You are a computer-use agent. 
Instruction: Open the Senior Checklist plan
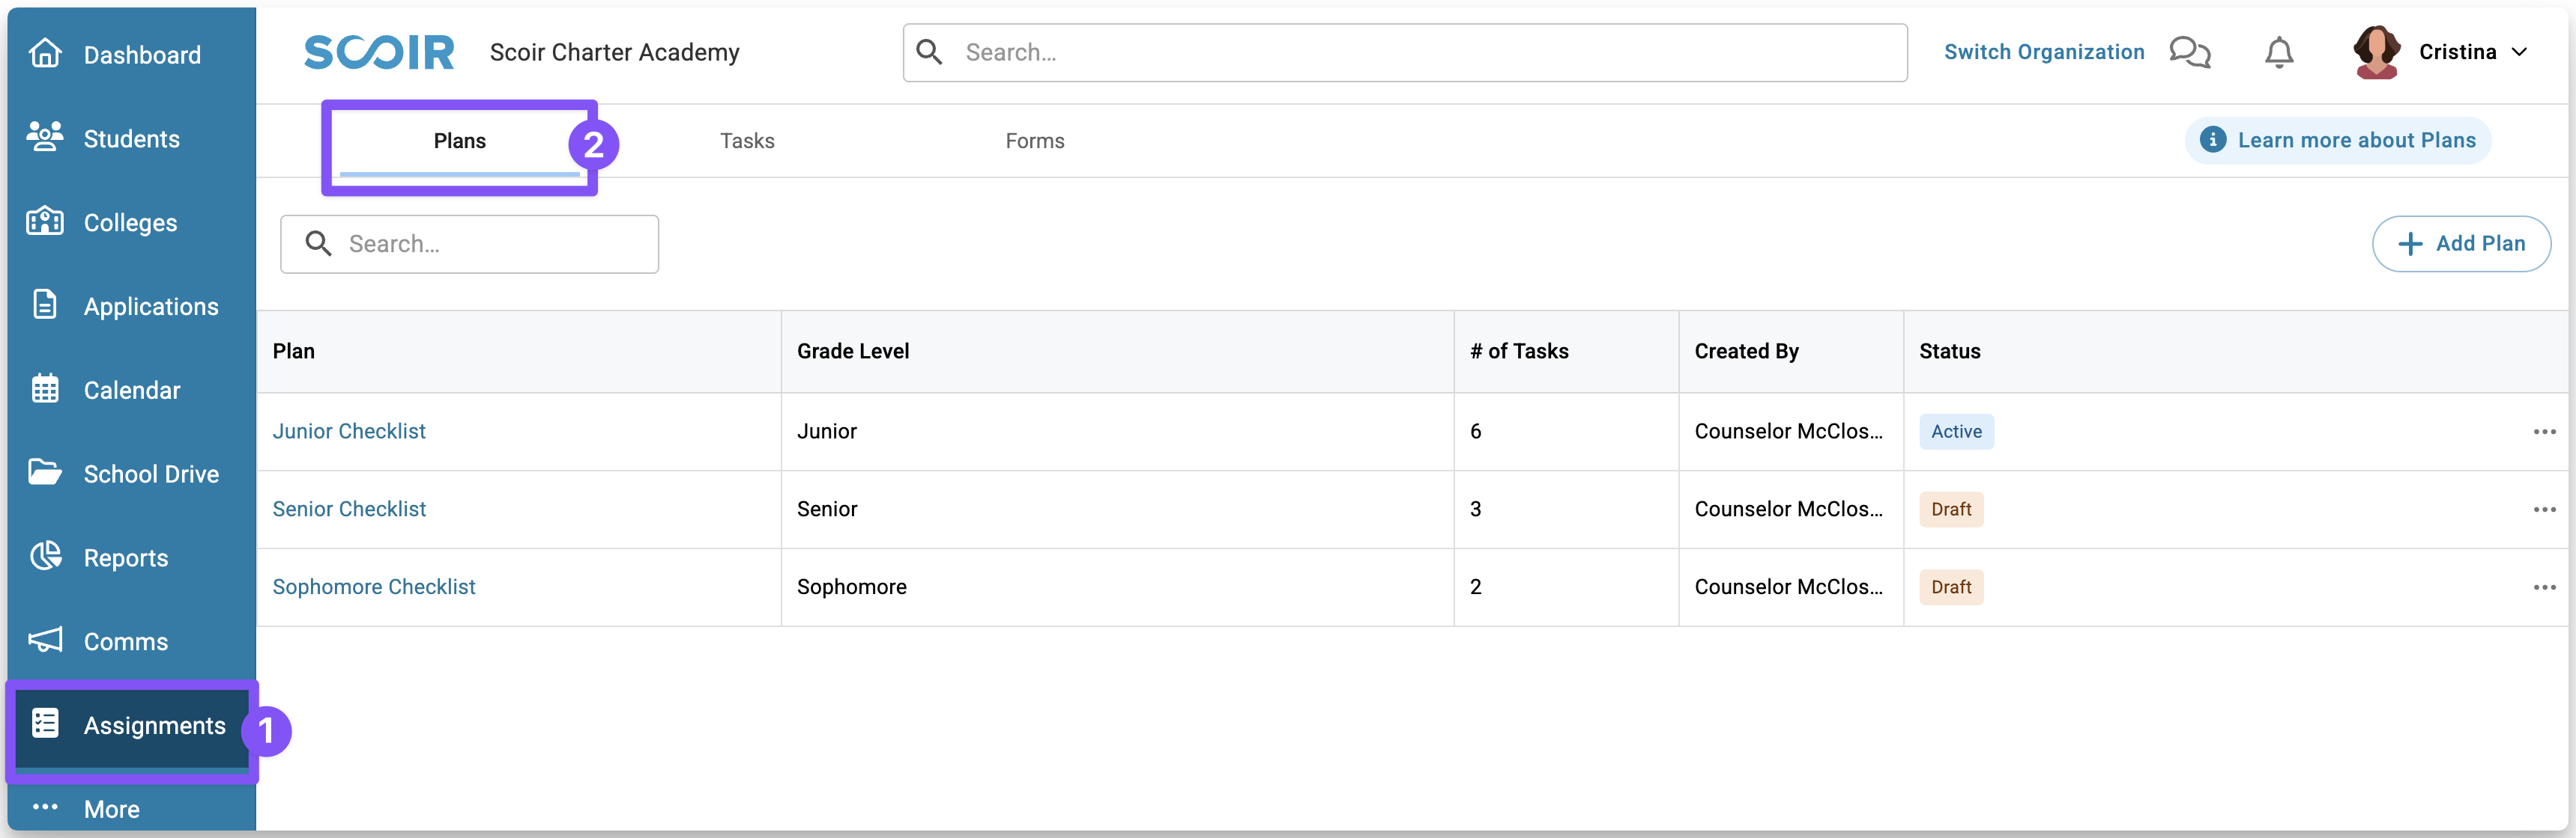(349, 510)
